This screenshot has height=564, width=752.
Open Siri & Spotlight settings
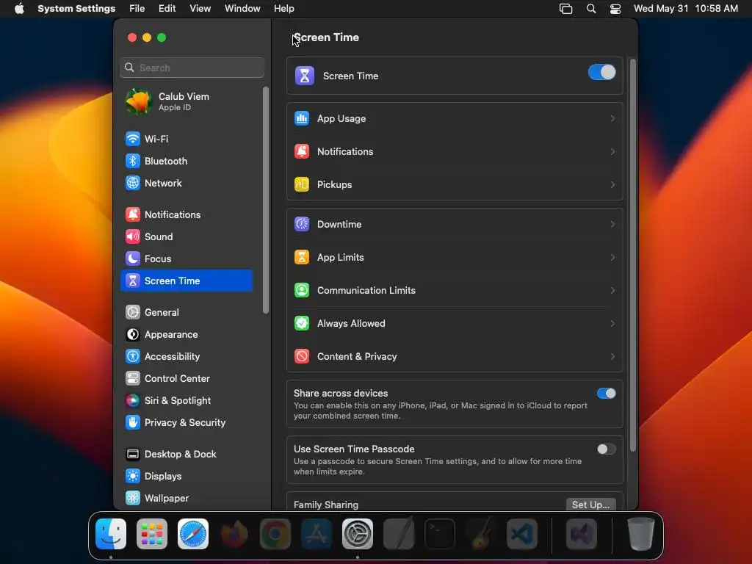pyautogui.click(x=186, y=401)
